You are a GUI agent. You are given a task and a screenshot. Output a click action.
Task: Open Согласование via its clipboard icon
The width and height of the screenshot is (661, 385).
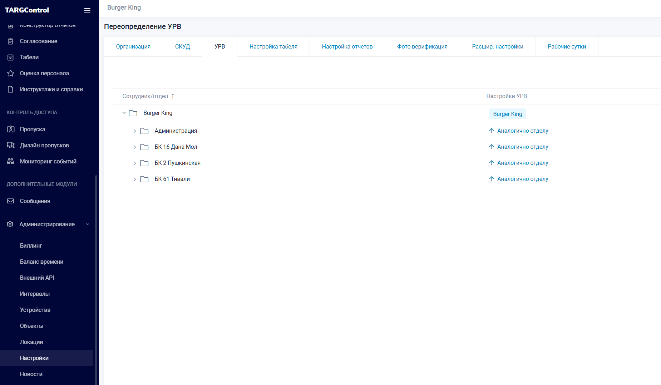[11, 41]
